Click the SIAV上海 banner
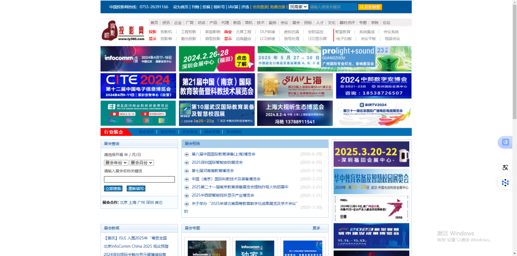 295,86
